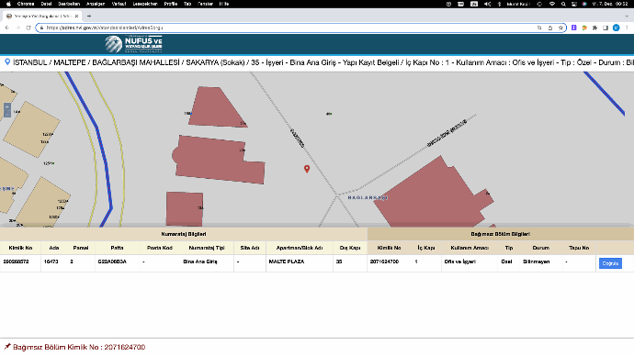Click the Doğrula button in table row
634x356 pixels.
pyautogui.click(x=610, y=263)
